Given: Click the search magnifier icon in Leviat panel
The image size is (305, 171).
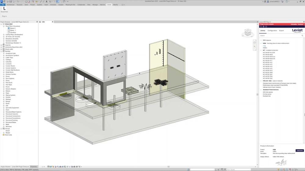Looking at the screenshot, I should click(302, 36).
